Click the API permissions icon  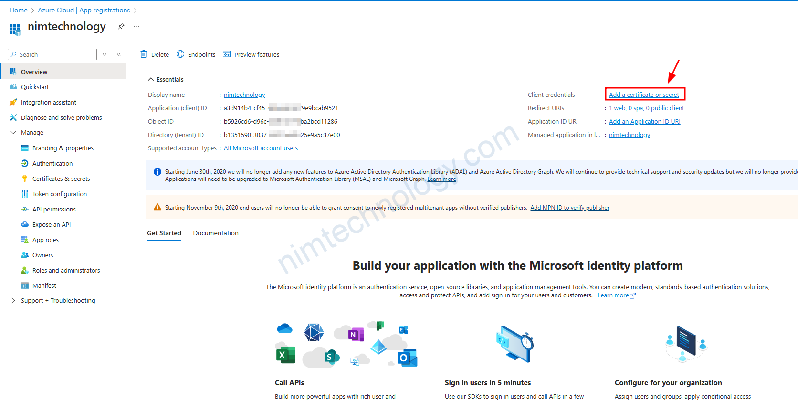point(25,209)
